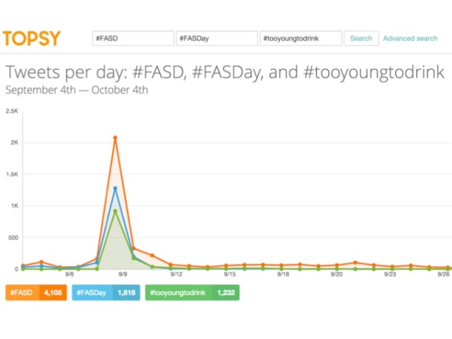Select the 9/12 date label on axis
Viewport: 452px width, 339px height.
(176, 274)
